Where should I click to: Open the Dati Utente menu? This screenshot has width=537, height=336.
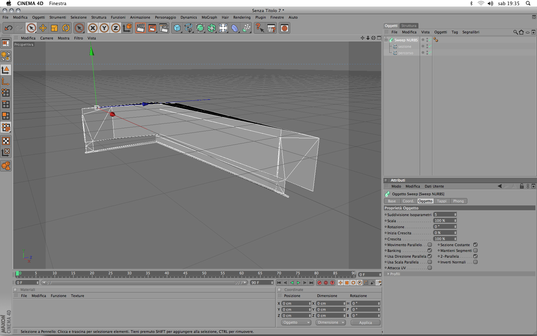tap(434, 186)
